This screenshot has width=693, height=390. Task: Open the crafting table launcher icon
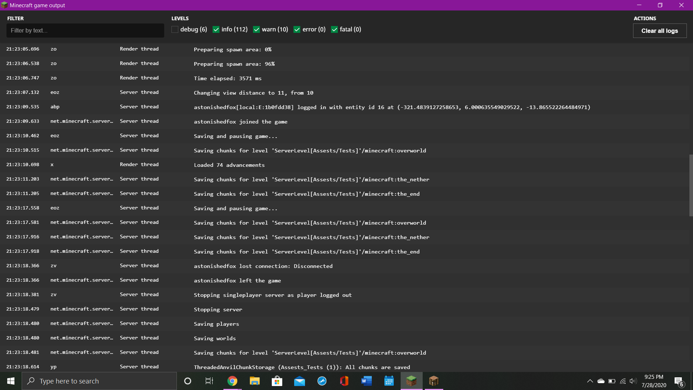tap(433, 381)
